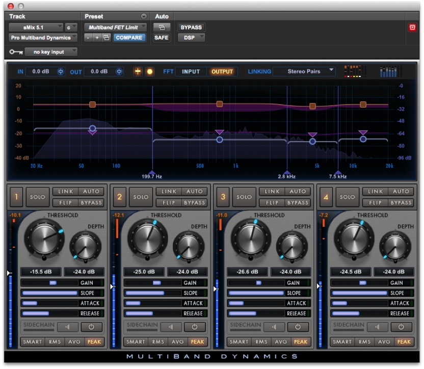This screenshot has height=369, width=424.
Task: Open the DSP dropdown
Action: click(x=191, y=38)
